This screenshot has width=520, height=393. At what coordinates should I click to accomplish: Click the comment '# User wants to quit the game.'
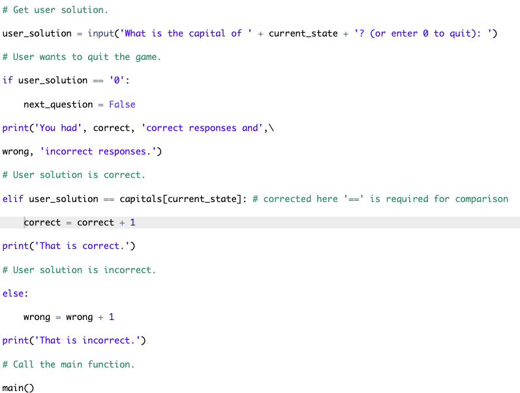point(82,57)
